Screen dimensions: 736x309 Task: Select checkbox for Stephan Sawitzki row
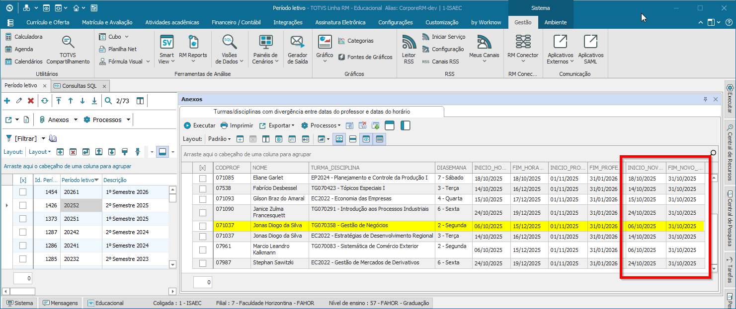tap(202, 263)
